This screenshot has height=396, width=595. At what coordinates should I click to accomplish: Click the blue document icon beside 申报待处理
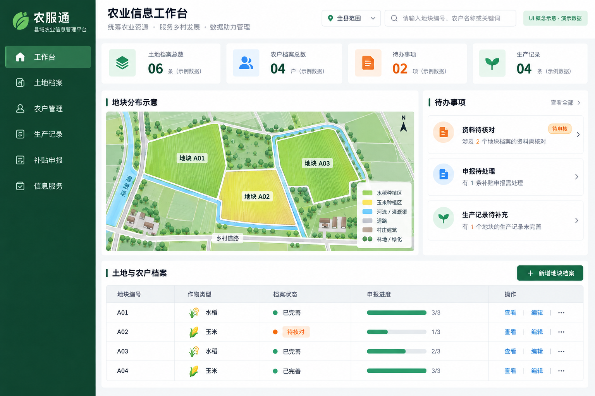coord(444,175)
